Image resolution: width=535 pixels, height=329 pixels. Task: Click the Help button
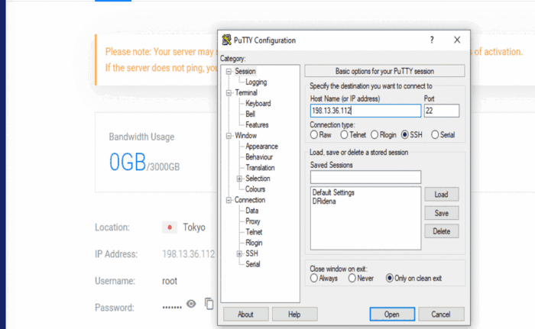pos(294,314)
